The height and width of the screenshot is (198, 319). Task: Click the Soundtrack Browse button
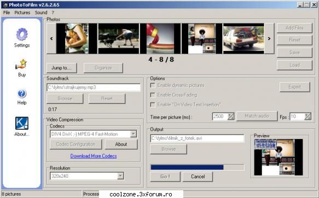[x=65, y=98]
